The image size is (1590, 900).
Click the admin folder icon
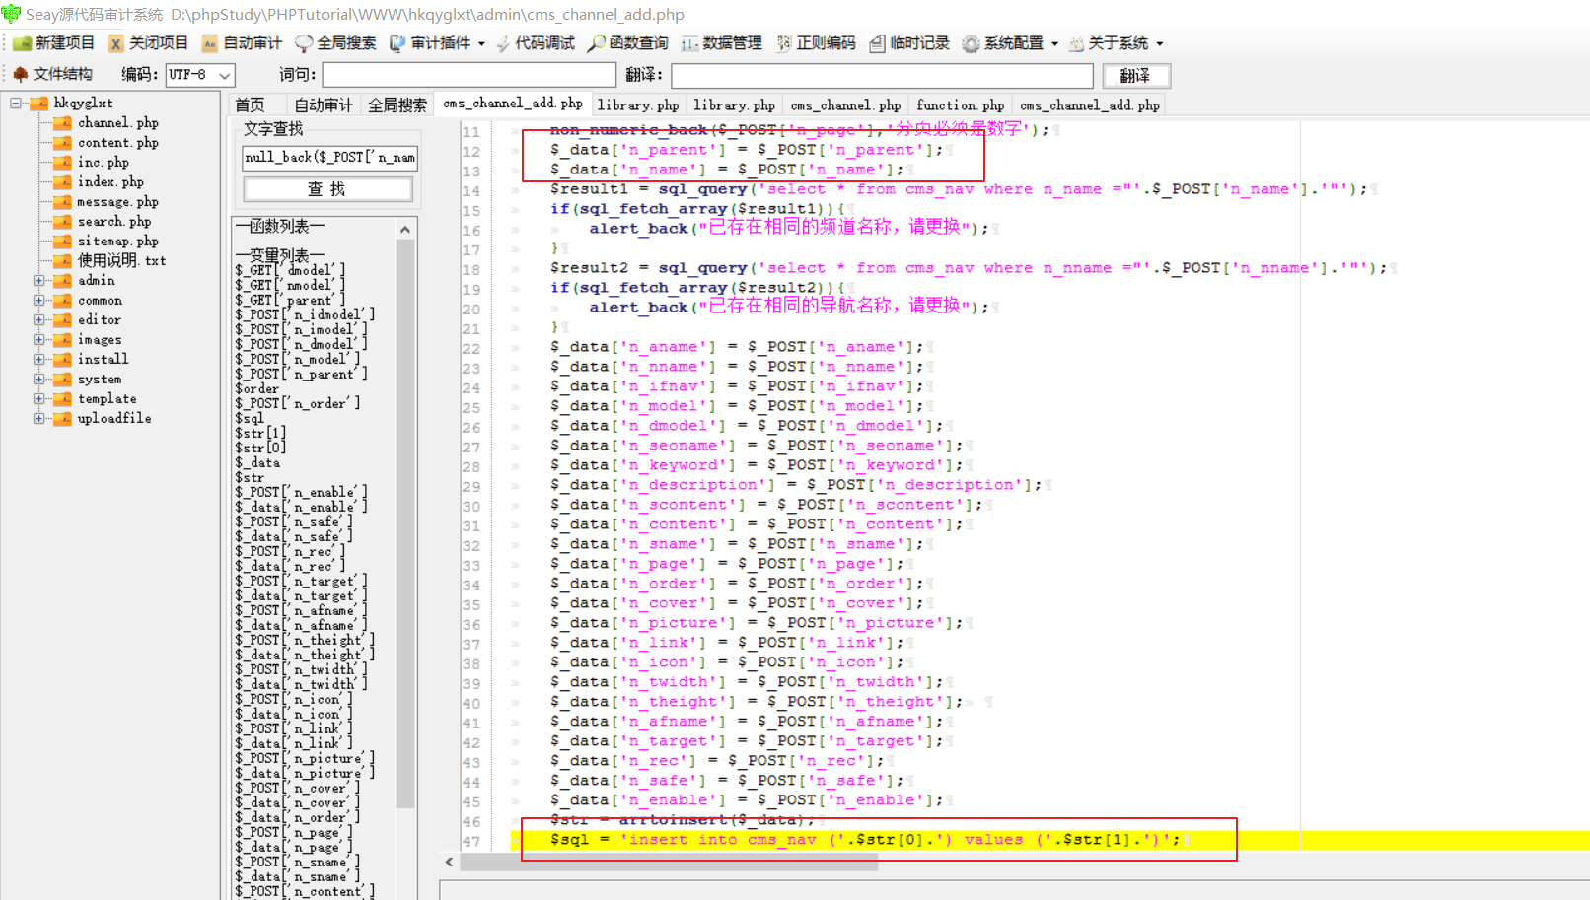click(x=63, y=280)
